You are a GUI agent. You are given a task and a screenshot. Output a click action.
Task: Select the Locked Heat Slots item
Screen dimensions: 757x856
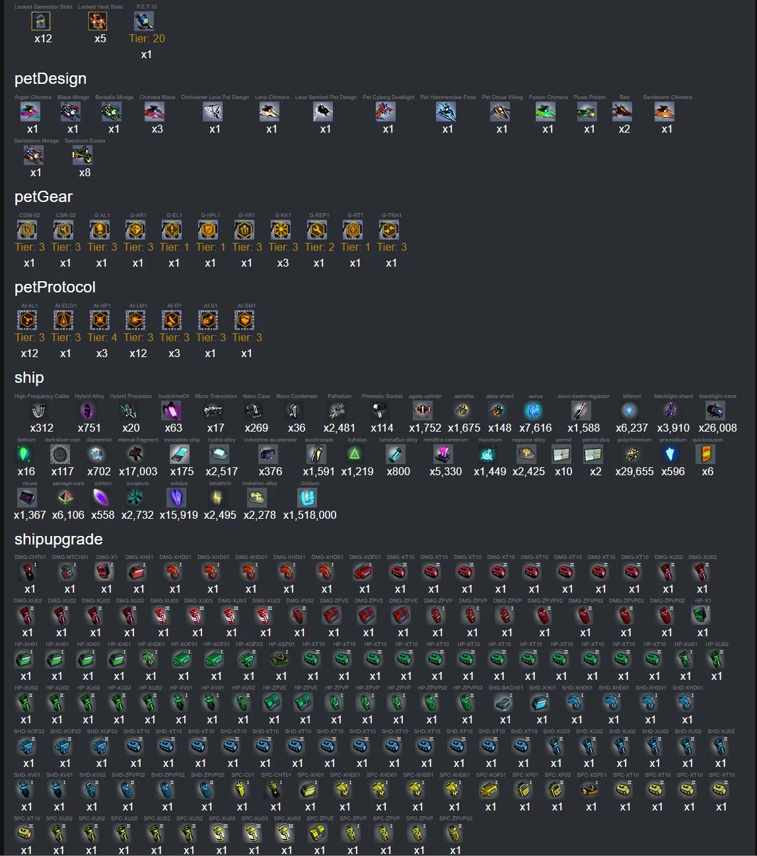coord(98,21)
